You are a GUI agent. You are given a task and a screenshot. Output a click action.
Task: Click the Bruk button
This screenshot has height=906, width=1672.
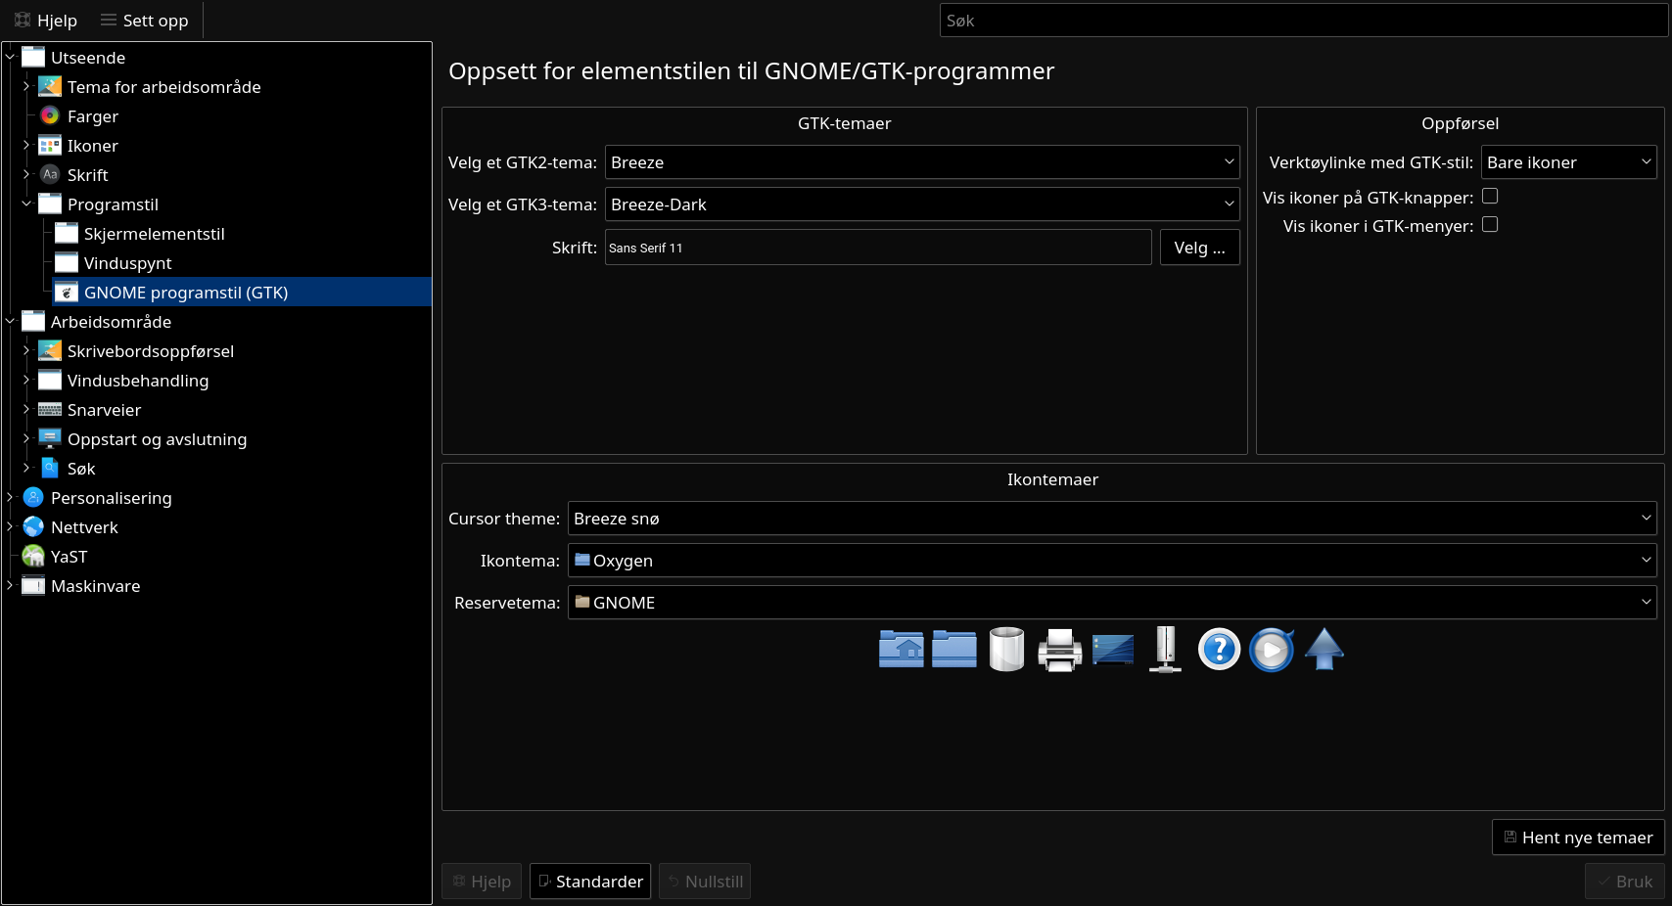pyautogui.click(x=1625, y=882)
